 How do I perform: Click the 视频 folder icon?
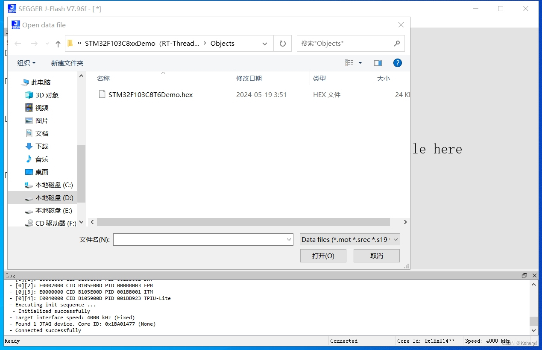tap(29, 108)
